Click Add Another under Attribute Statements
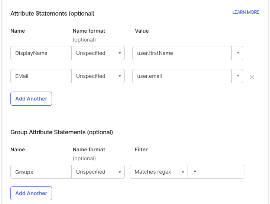 point(31,99)
